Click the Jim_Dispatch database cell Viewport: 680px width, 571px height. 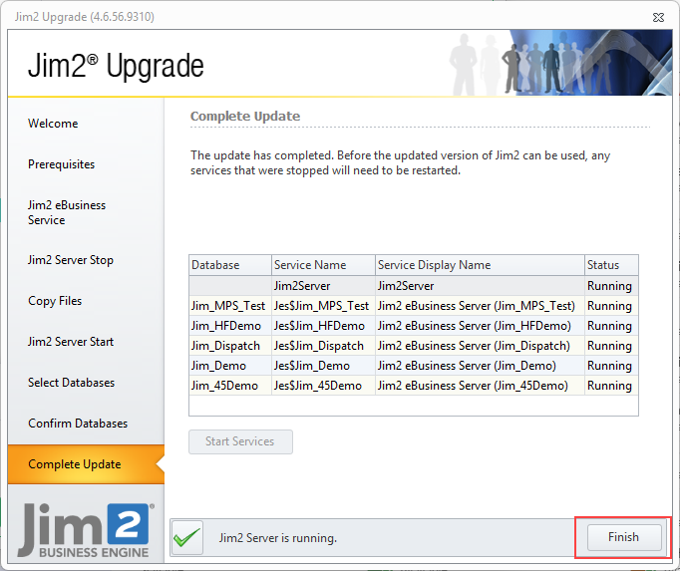pyautogui.click(x=230, y=346)
